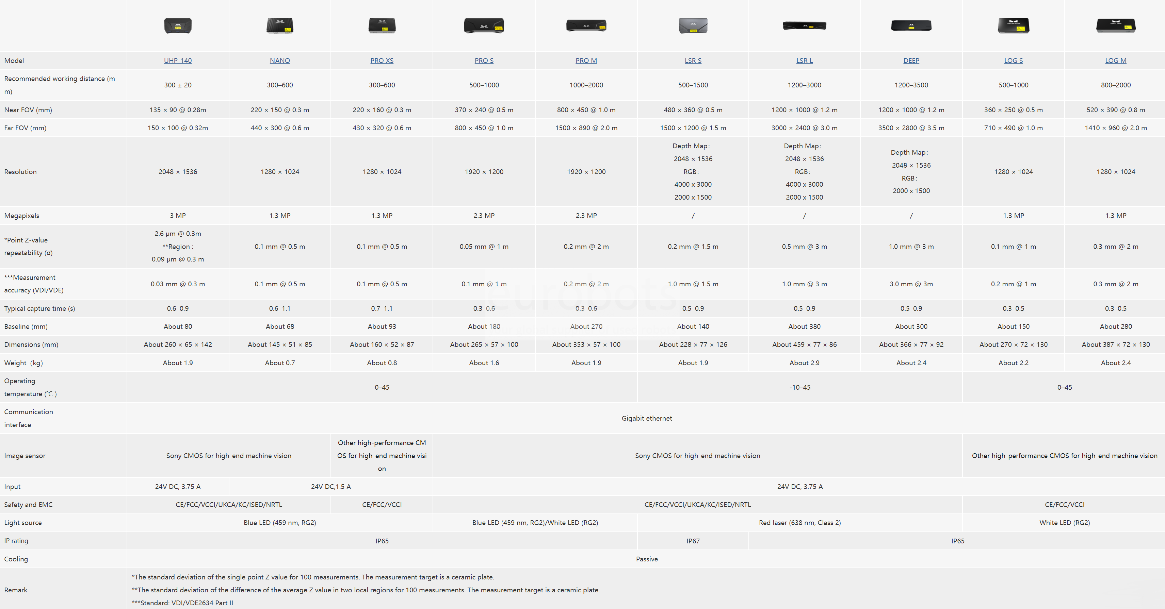Click the LSR L camera product image

[x=805, y=26]
